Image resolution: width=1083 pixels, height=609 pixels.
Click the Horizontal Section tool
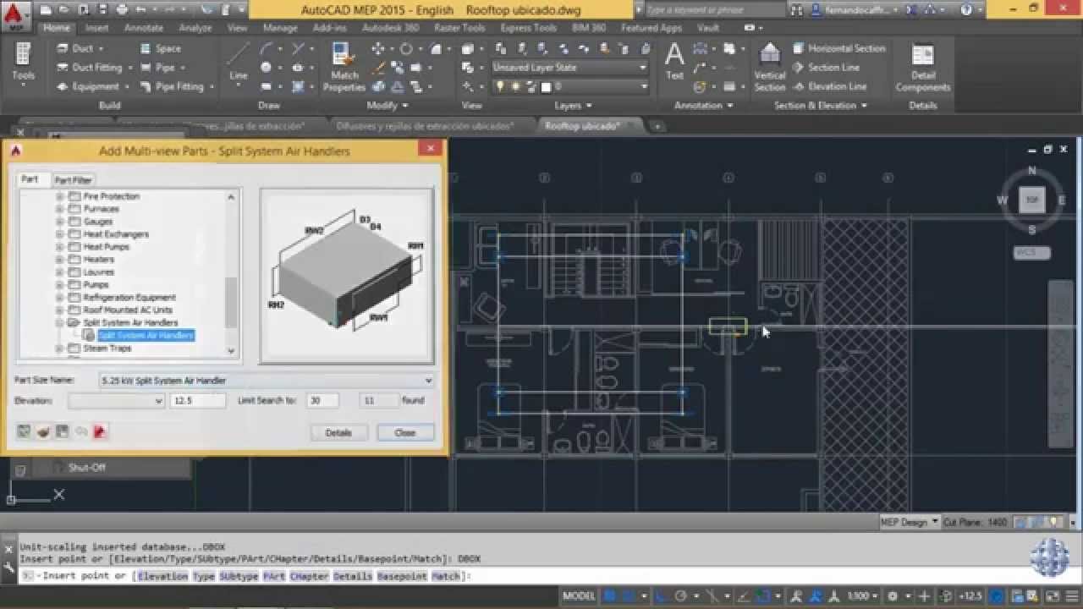click(838, 48)
